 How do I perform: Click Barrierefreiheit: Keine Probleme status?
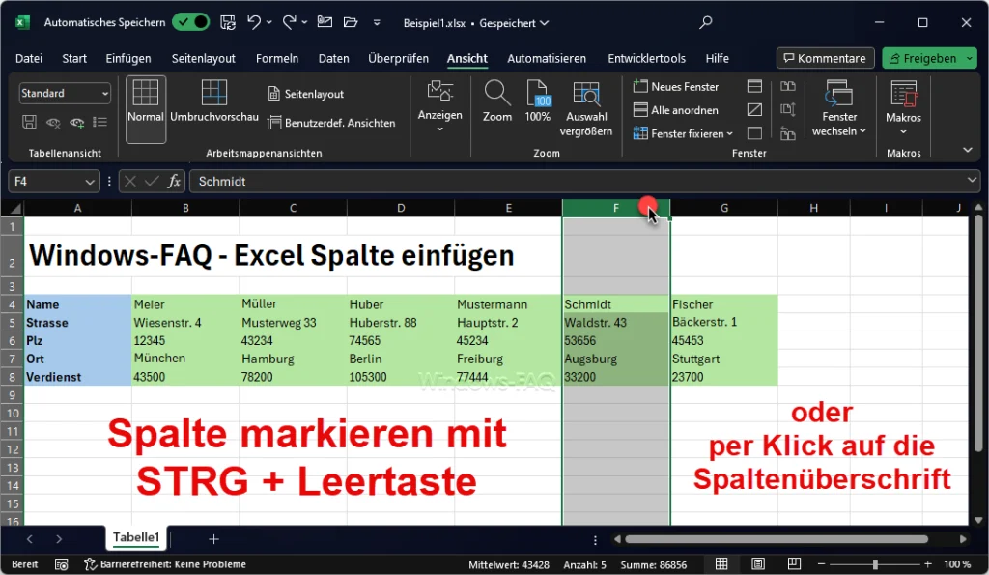(x=165, y=564)
